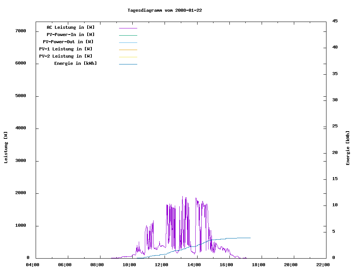Click the PV-Power-Out in [W] legend entry
Screen dimensions: 364x273
68,42
